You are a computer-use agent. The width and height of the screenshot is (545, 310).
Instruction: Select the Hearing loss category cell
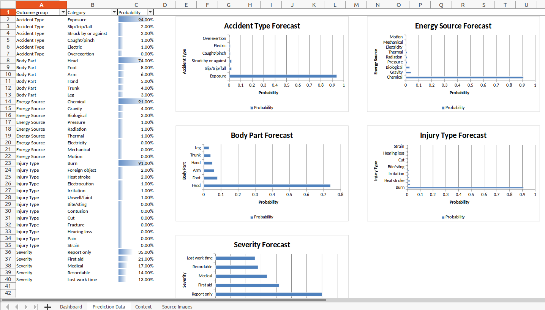(x=92, y=231)
